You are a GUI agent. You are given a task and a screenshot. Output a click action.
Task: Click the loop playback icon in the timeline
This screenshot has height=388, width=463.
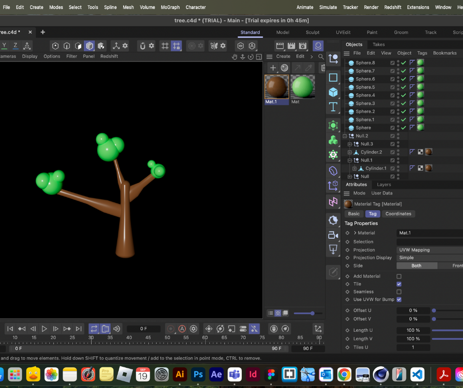(x=94, y=328)
